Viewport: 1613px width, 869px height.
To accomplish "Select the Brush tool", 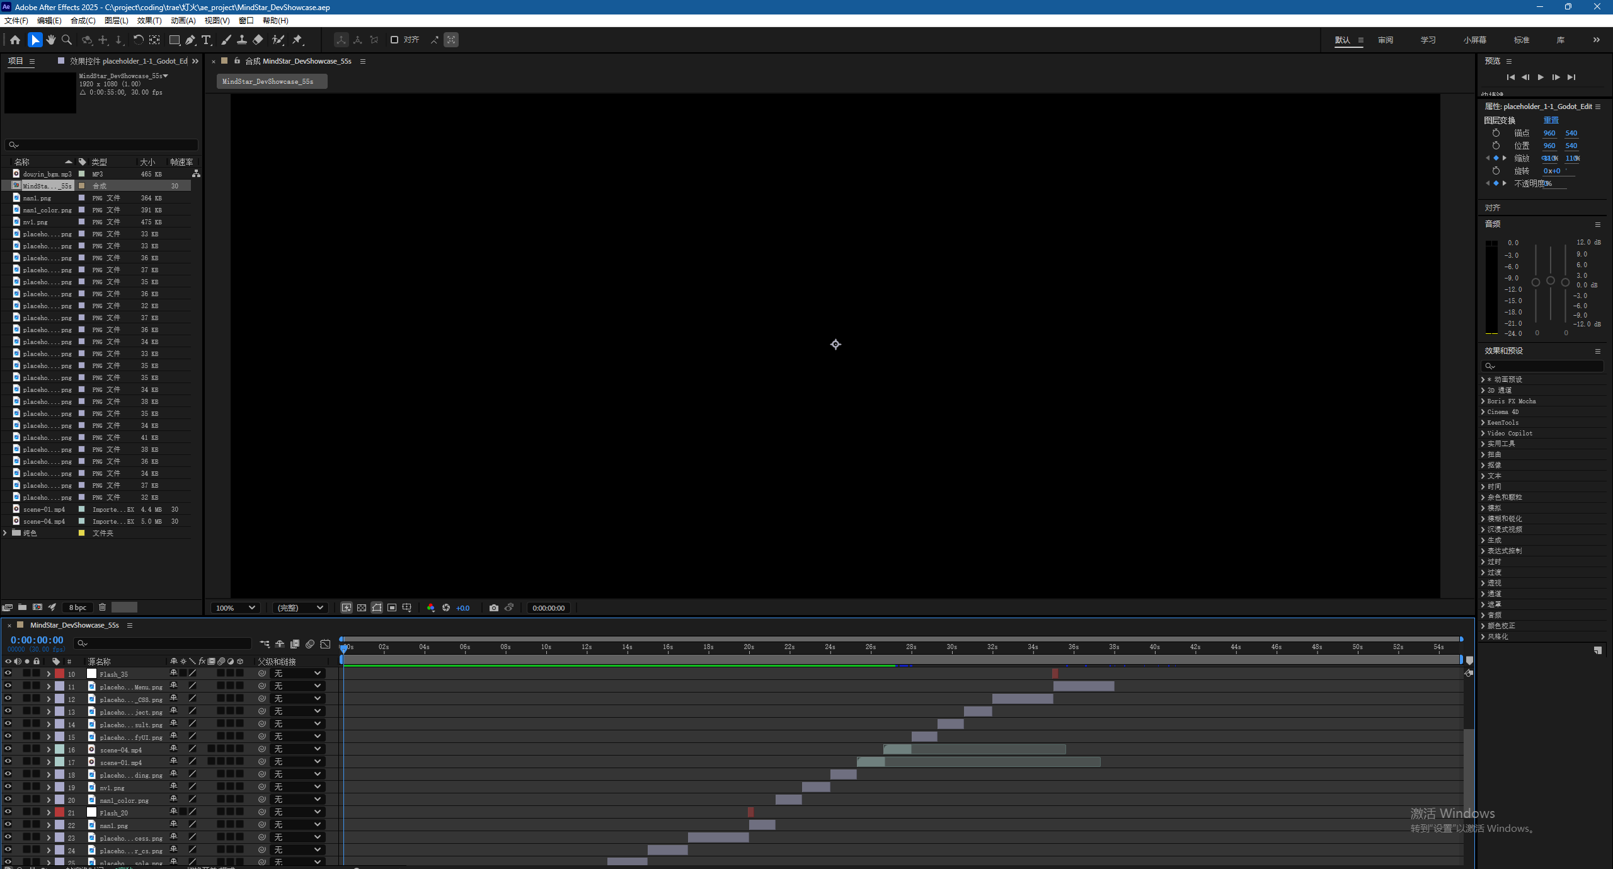I will [x=226, y=40].
